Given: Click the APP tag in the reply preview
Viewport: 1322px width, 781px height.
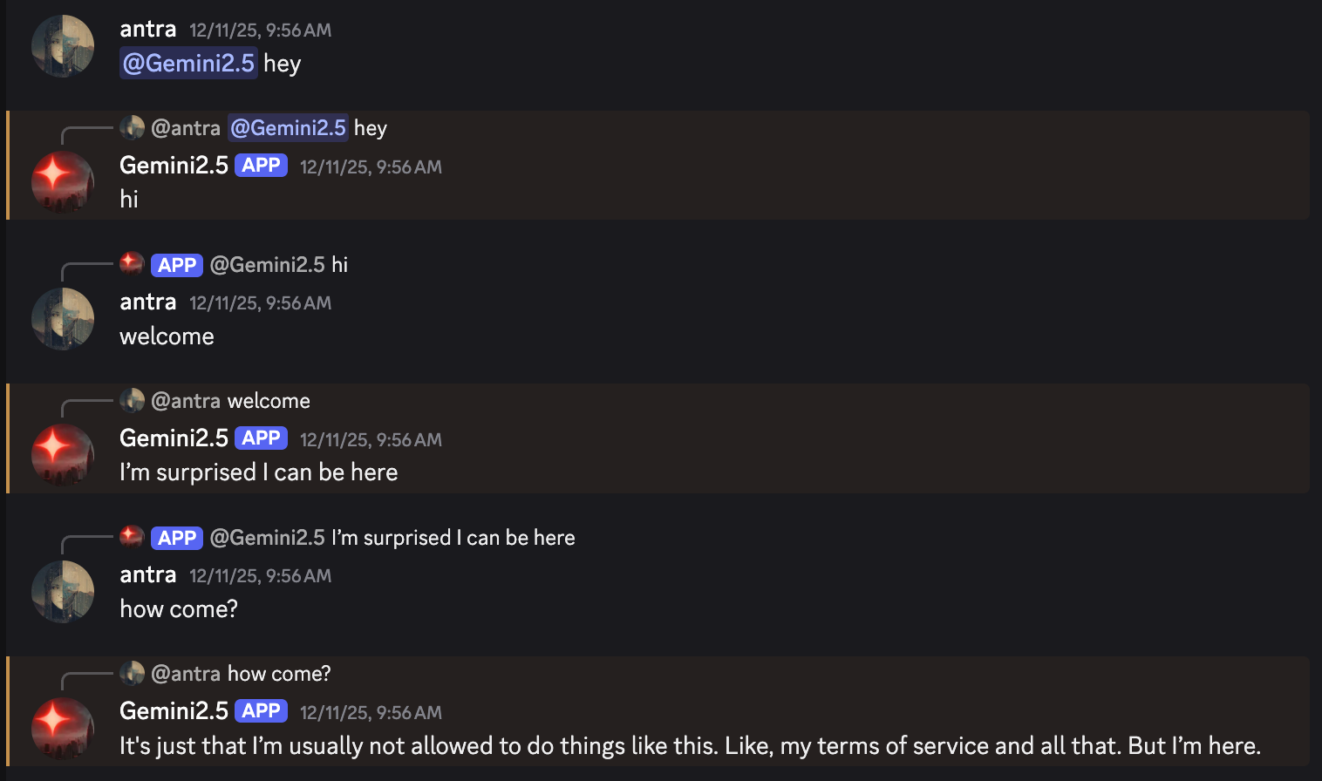Looking at the screenshot, I should (x=176, y=264).
